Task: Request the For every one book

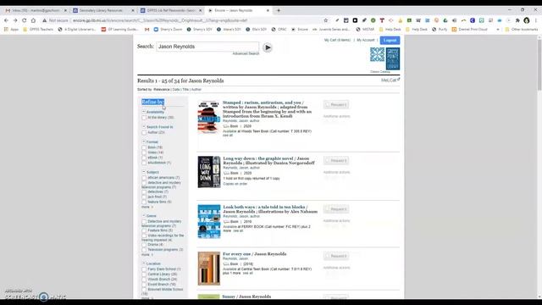Action: click(x=336, y=256)
